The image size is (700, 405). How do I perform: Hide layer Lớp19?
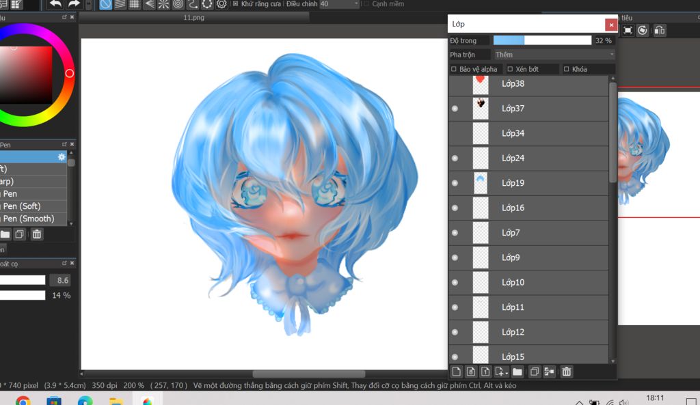coord(455,183)
